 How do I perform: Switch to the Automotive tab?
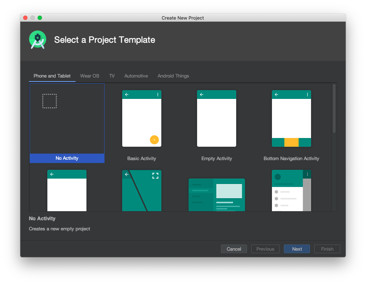136,76
